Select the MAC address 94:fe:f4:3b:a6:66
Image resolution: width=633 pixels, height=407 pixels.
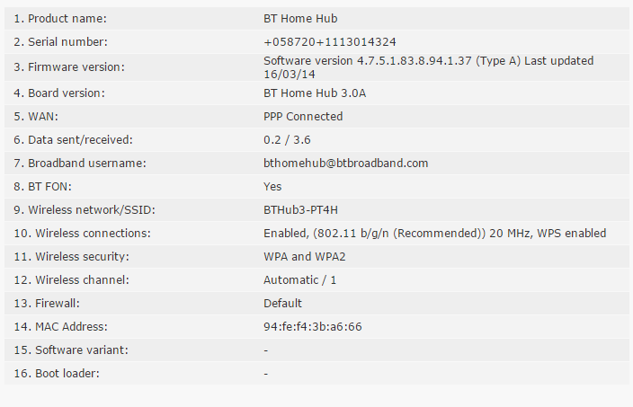(x=312, y=326)
